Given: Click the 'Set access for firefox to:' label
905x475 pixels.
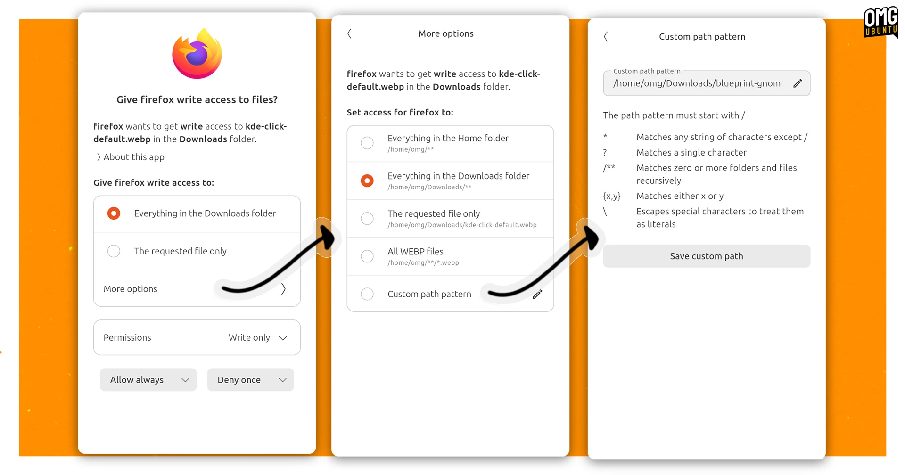Looking at the screenshot, I should pos(400,112).
